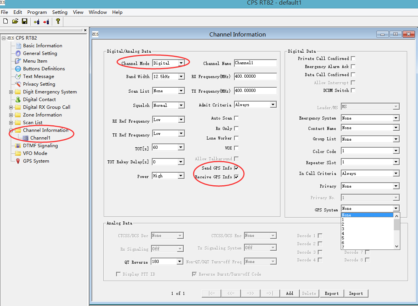Viewport: 418px width, 306px height.
Task: Open Basic Information in the tree
Action: 42,46
